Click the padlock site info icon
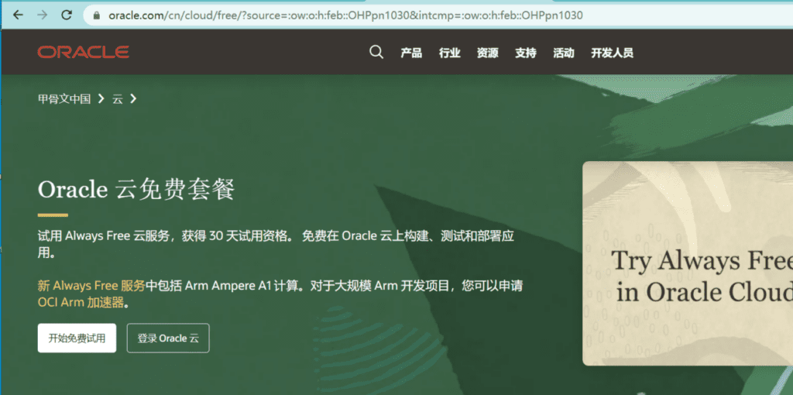 (x=97, y=15)
